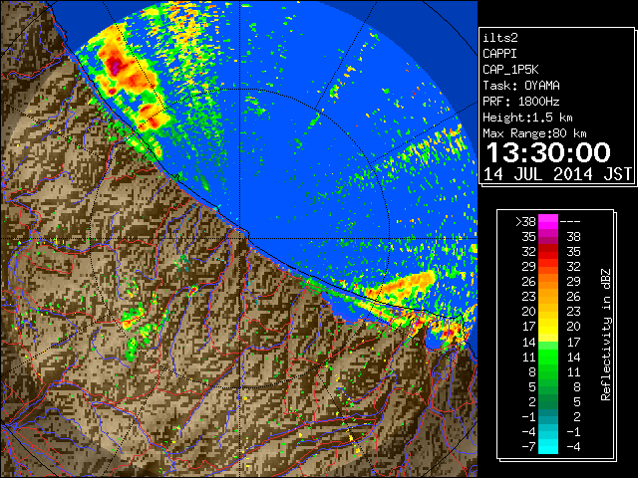The width and height of the screenshot is (638, 478).
Task: Click the 13:30:00 timestamp
Action: [x=548, y=152]
